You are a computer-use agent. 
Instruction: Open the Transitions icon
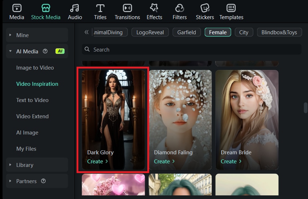tap(127, 8)
